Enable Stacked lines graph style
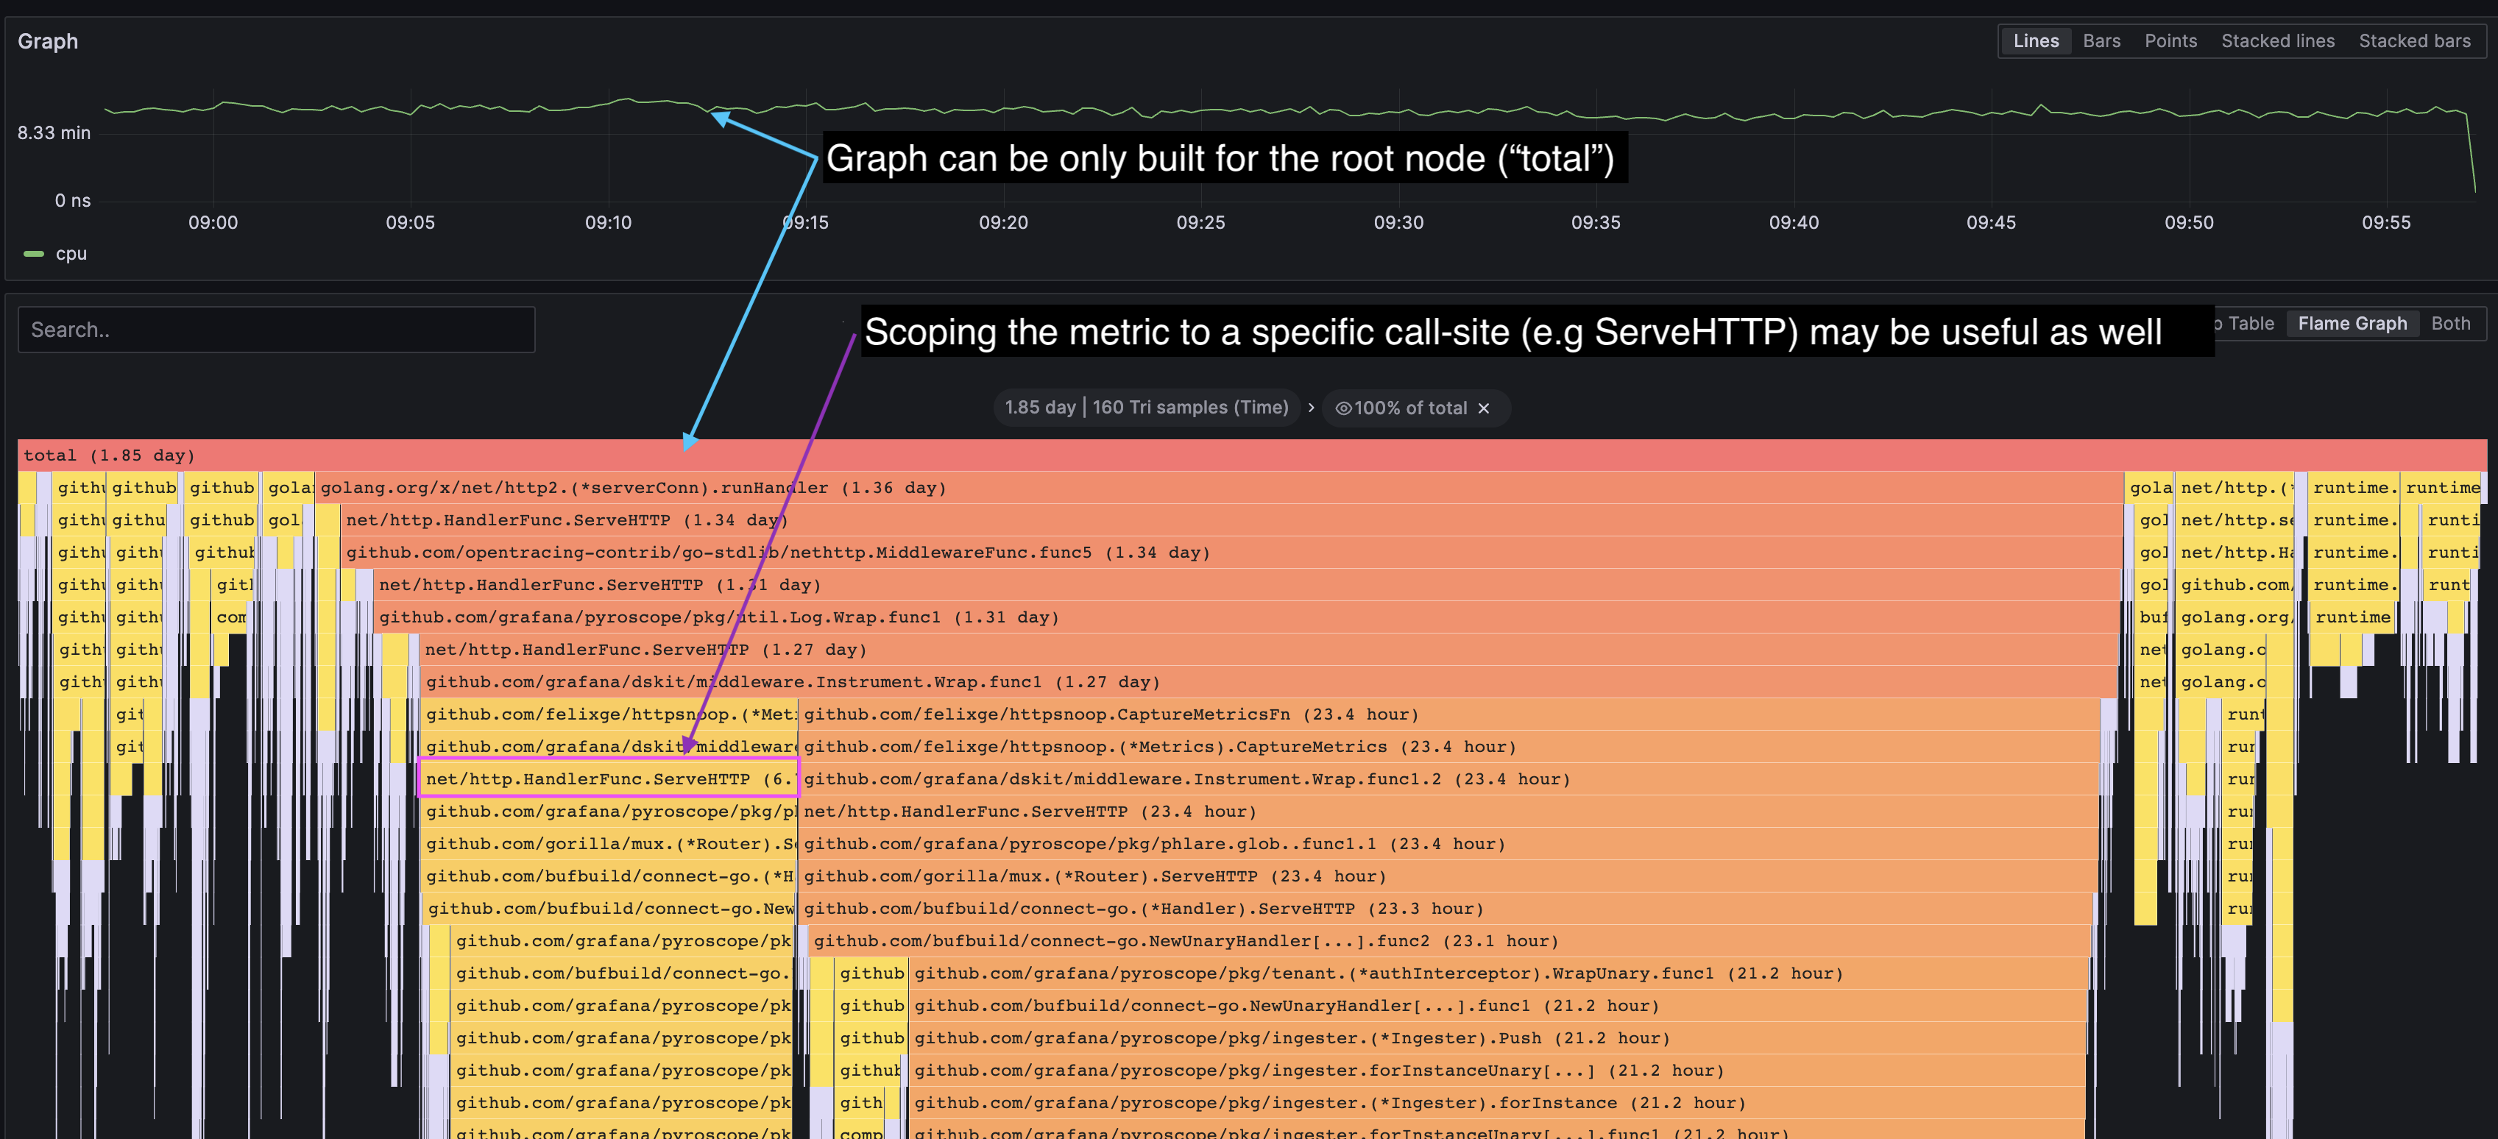The height and width of the screenshot is (1139, 2498). [x=2278, y=40]
